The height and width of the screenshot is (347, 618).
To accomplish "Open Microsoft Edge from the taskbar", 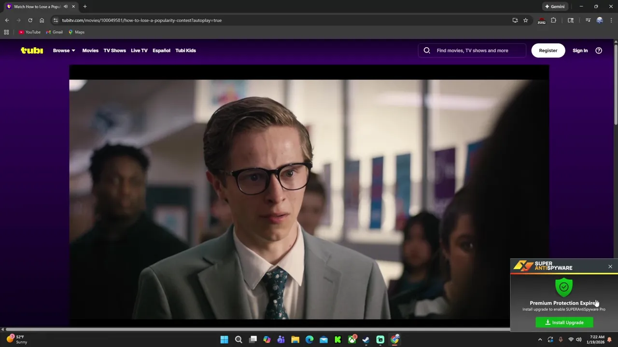I will (x=309, y=340).
